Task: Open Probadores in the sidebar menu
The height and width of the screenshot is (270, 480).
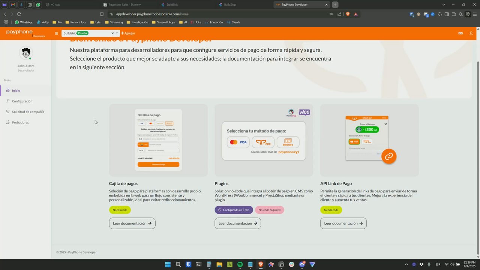Action: click(x=26, y=122)
